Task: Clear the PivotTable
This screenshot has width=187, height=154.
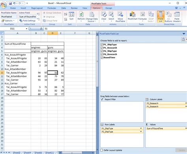Action: pos(104,17)
